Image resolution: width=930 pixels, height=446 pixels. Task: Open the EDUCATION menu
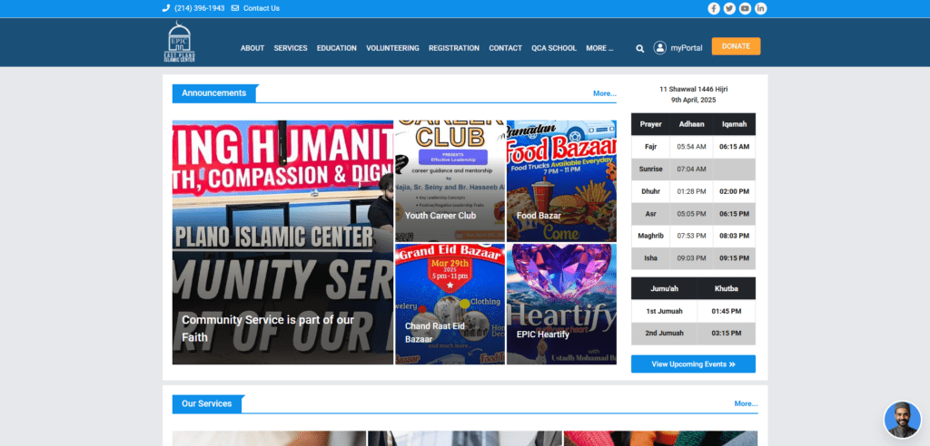coord(336,48)
